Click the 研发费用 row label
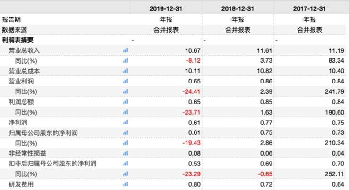 (x=21, y=184)
